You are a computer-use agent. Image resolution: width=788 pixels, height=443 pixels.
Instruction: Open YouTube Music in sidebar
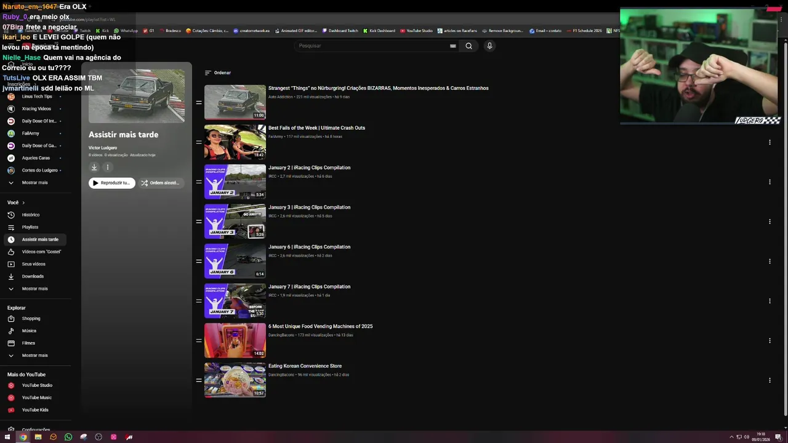pos(36,397)
